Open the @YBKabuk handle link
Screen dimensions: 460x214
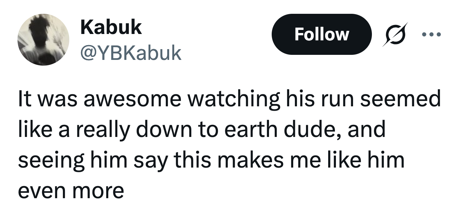[x=131, y=53]
